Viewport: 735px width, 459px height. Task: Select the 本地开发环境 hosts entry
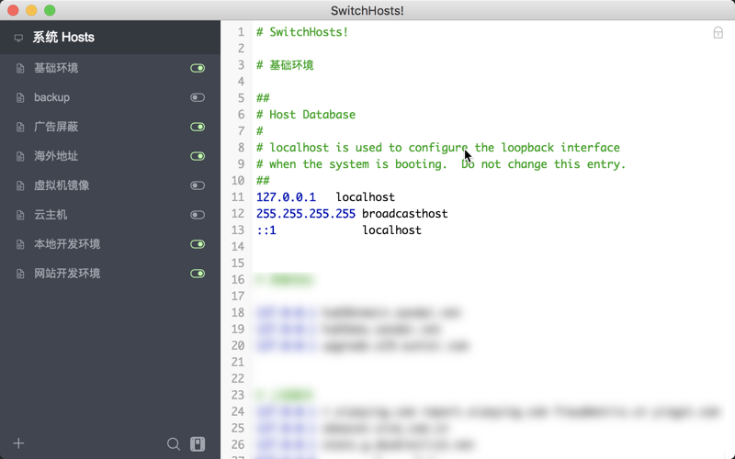110,244
